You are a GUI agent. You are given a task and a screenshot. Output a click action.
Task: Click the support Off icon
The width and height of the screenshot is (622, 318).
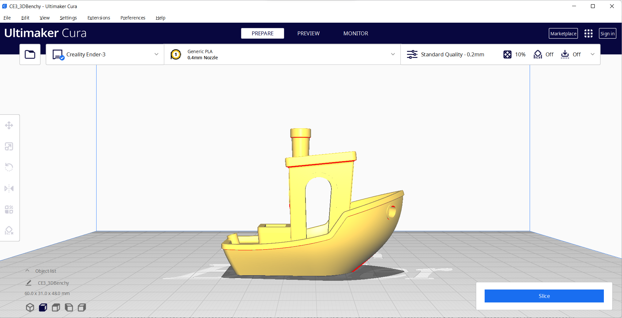point(538,54)
